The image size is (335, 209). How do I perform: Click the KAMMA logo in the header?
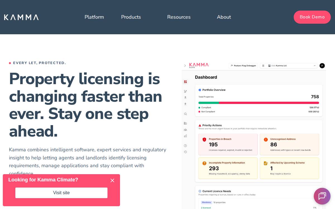21,17
